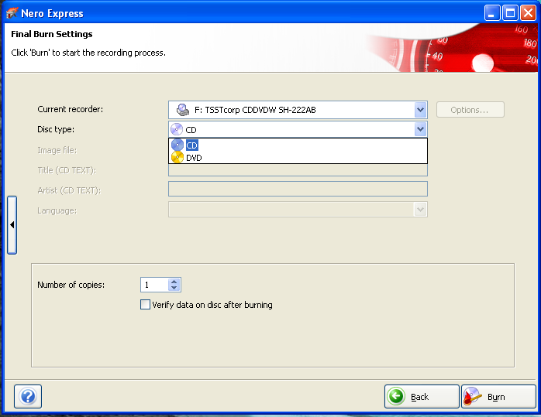Enable Verify data on disc after burning
The height and width of the screenshot is (417, 541).
point(145,305)
